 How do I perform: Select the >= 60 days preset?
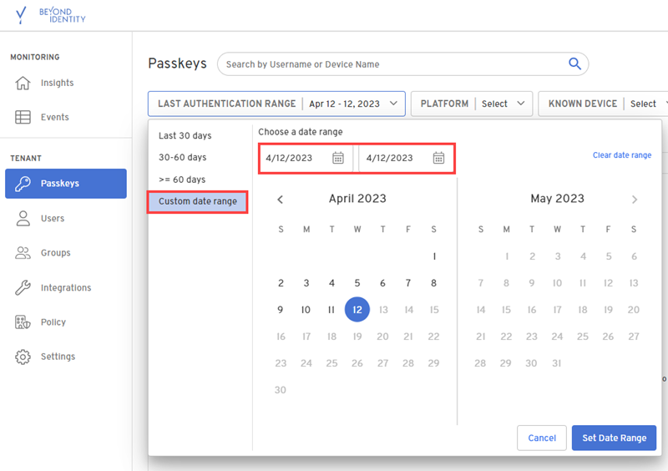pyautogui.click(x=182, y=180)
